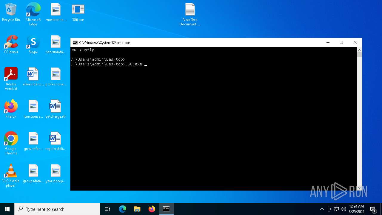Open Edge from the taskbar
Screen dimensions: 382x215
[123, 209]
